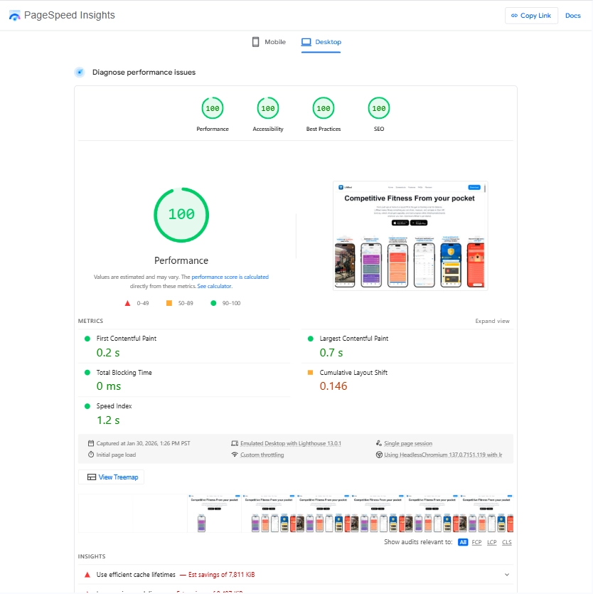Enable the FCP audits filter
Screen dimensions: 593x594
[476, 542]
